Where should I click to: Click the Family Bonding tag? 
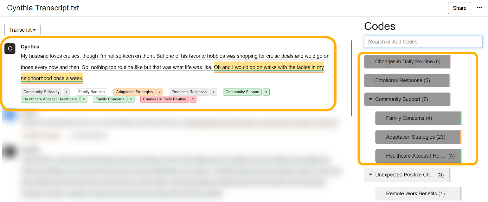(91, 92)
